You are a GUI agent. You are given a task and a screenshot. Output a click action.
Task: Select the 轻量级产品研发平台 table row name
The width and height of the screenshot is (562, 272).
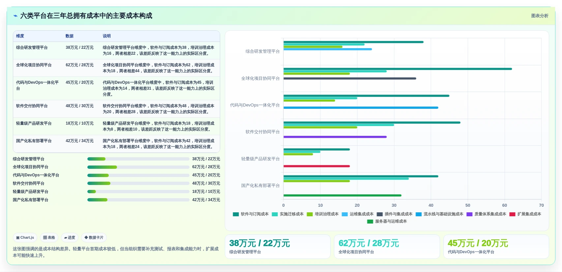point(34,124)
